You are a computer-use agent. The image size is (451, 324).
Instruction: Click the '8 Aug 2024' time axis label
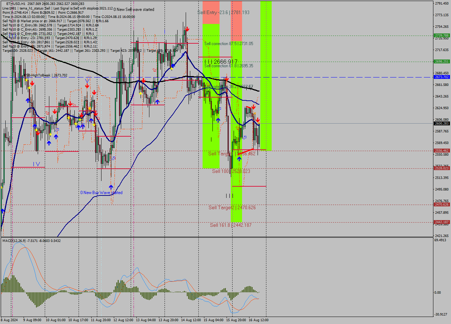coord(10,320)
